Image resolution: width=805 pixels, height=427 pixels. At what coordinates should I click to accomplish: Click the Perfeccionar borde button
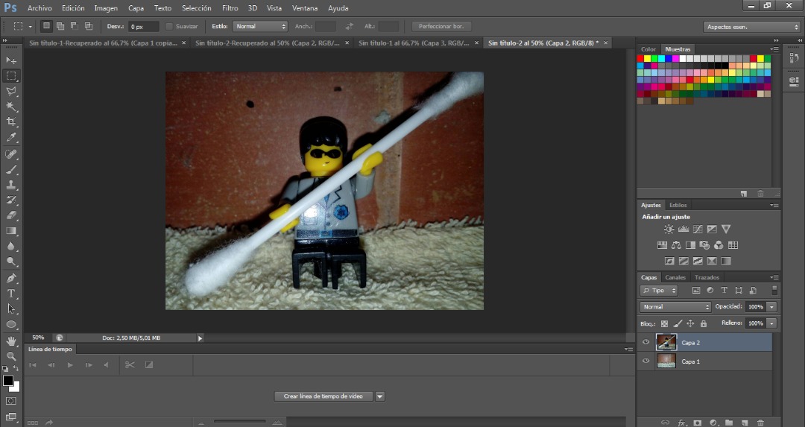441,26
